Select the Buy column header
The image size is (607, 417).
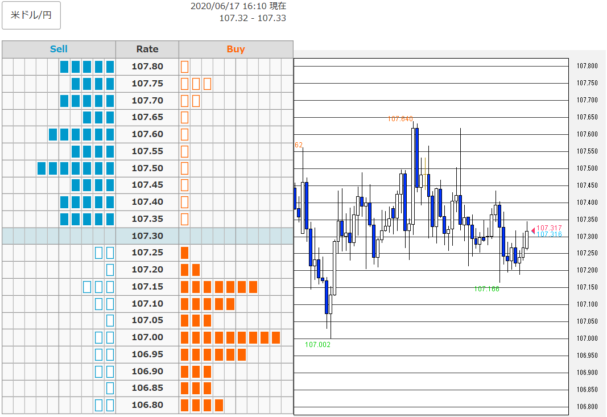pyautogui.click(x=236, y=49)
